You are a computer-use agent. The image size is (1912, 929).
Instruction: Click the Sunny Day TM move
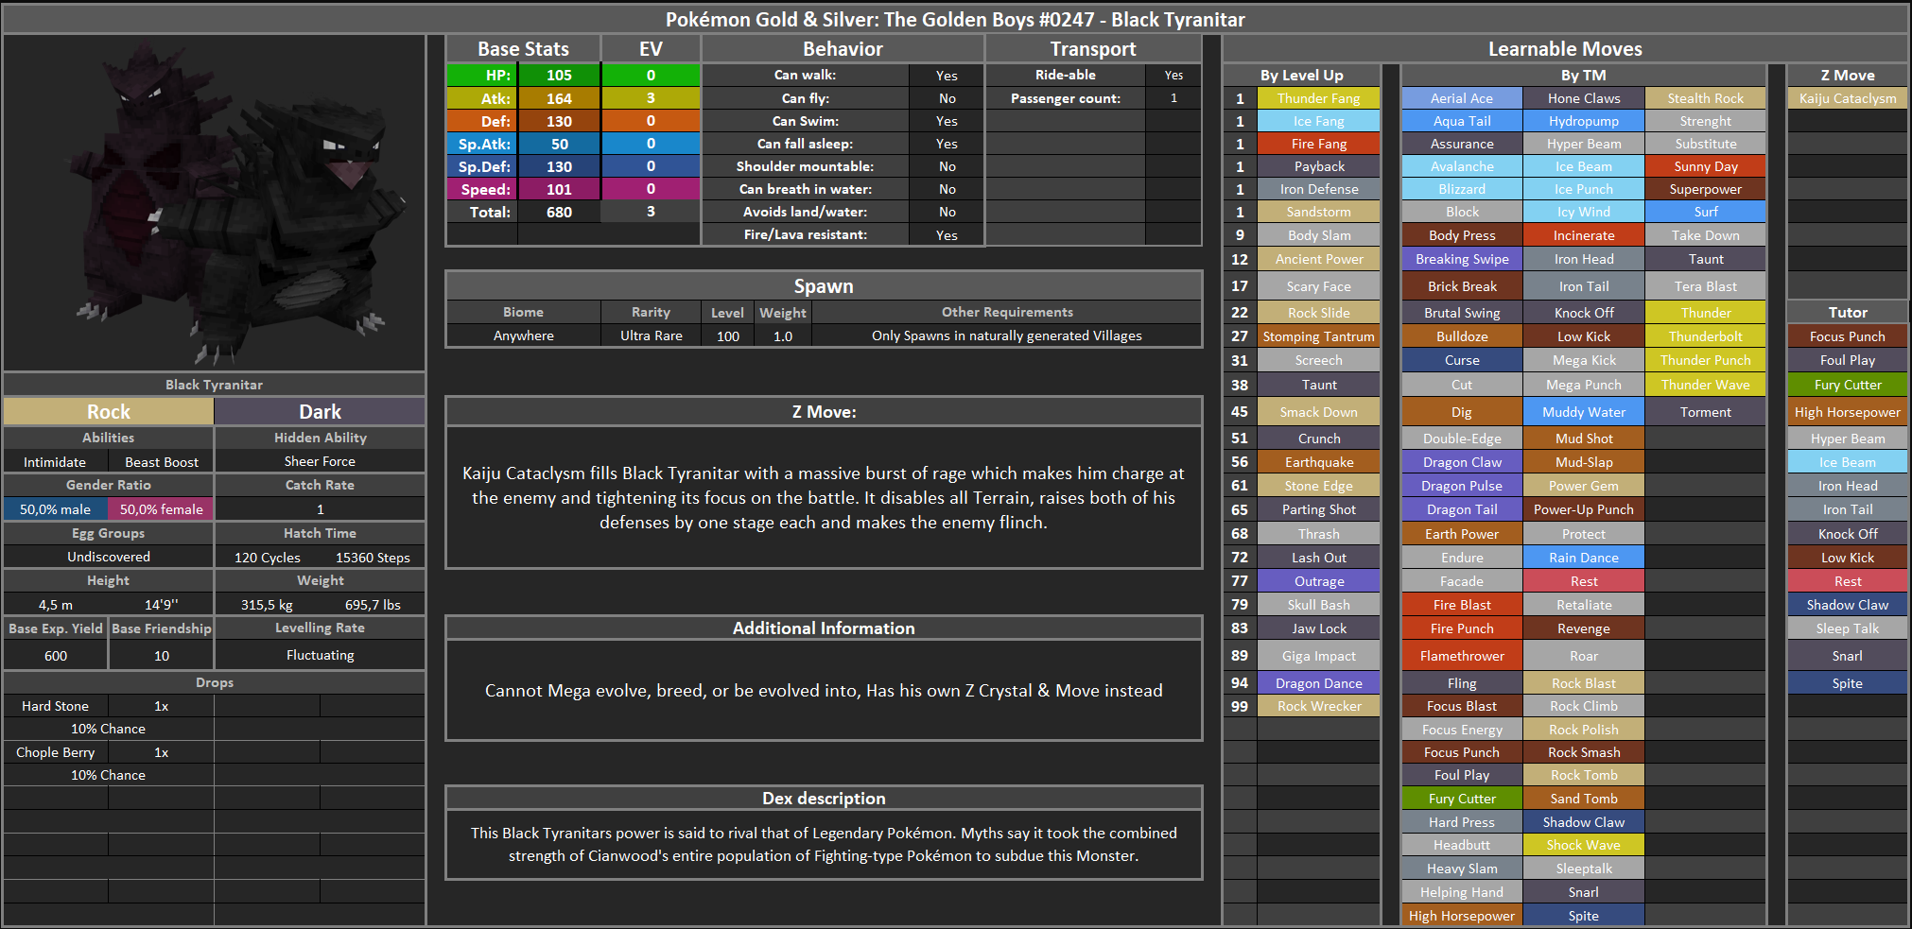tap(1706, 166)
